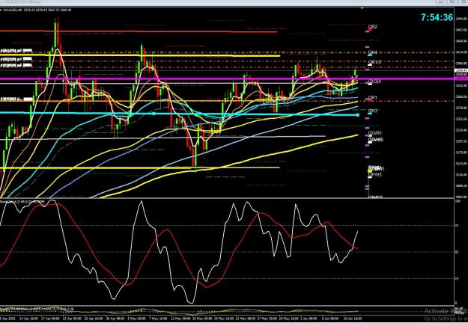Select the cyan horizontal support line
The image size is (468, 323).
(x=179, y=114)
